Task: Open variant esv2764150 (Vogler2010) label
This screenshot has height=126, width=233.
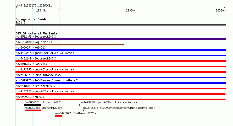Action: [34, 42]
